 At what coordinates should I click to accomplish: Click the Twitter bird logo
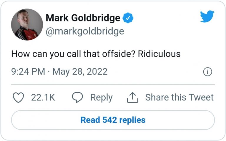207,16
